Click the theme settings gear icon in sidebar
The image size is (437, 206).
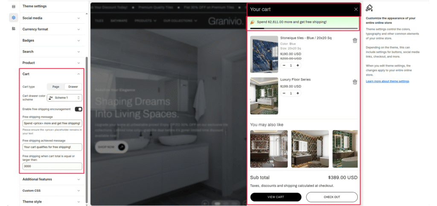click(x=14, y=17)
